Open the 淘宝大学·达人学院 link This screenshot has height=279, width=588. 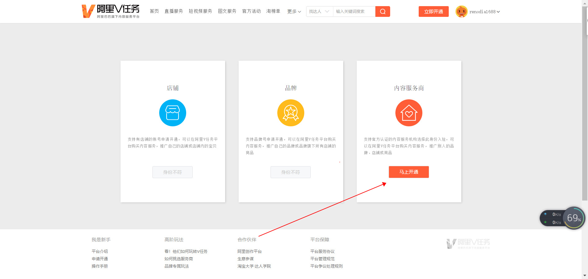(254, 266)
